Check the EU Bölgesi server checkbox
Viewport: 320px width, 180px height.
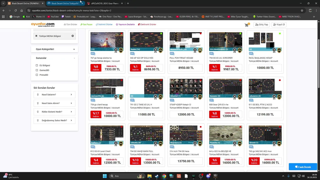(37, 65)
